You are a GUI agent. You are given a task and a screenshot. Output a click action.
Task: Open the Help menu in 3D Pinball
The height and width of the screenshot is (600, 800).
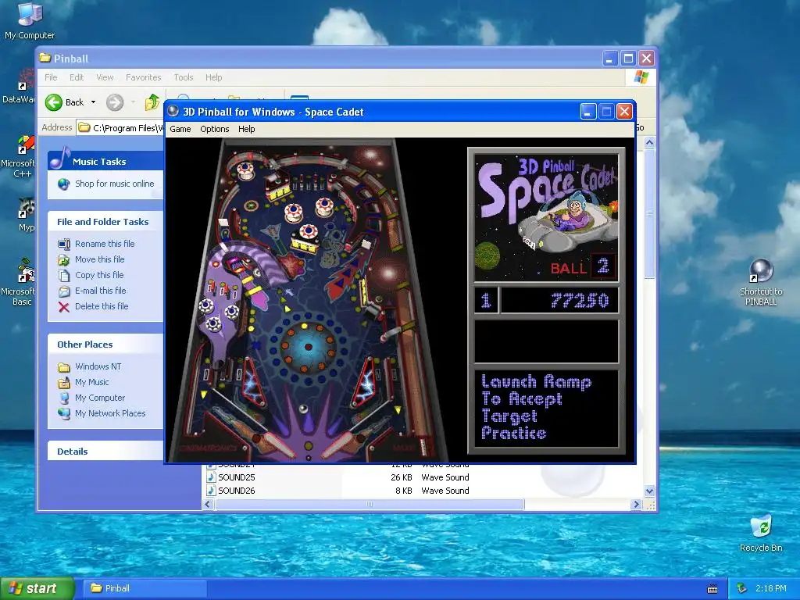246,129
